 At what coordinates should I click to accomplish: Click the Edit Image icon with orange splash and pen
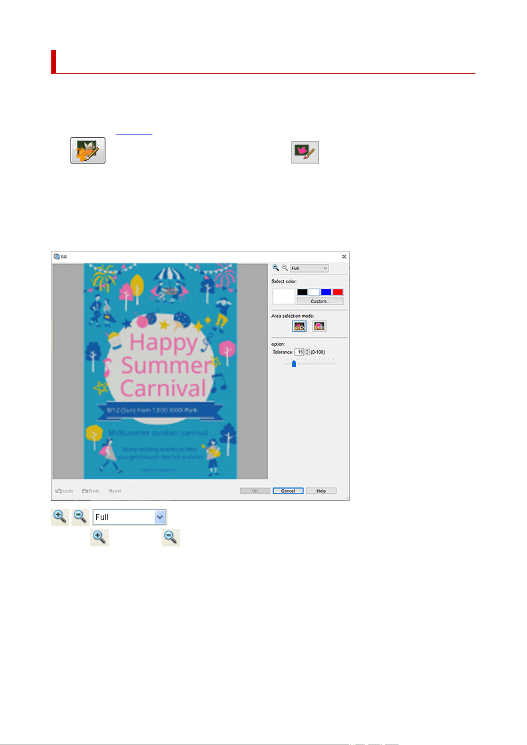click(88, 150)
